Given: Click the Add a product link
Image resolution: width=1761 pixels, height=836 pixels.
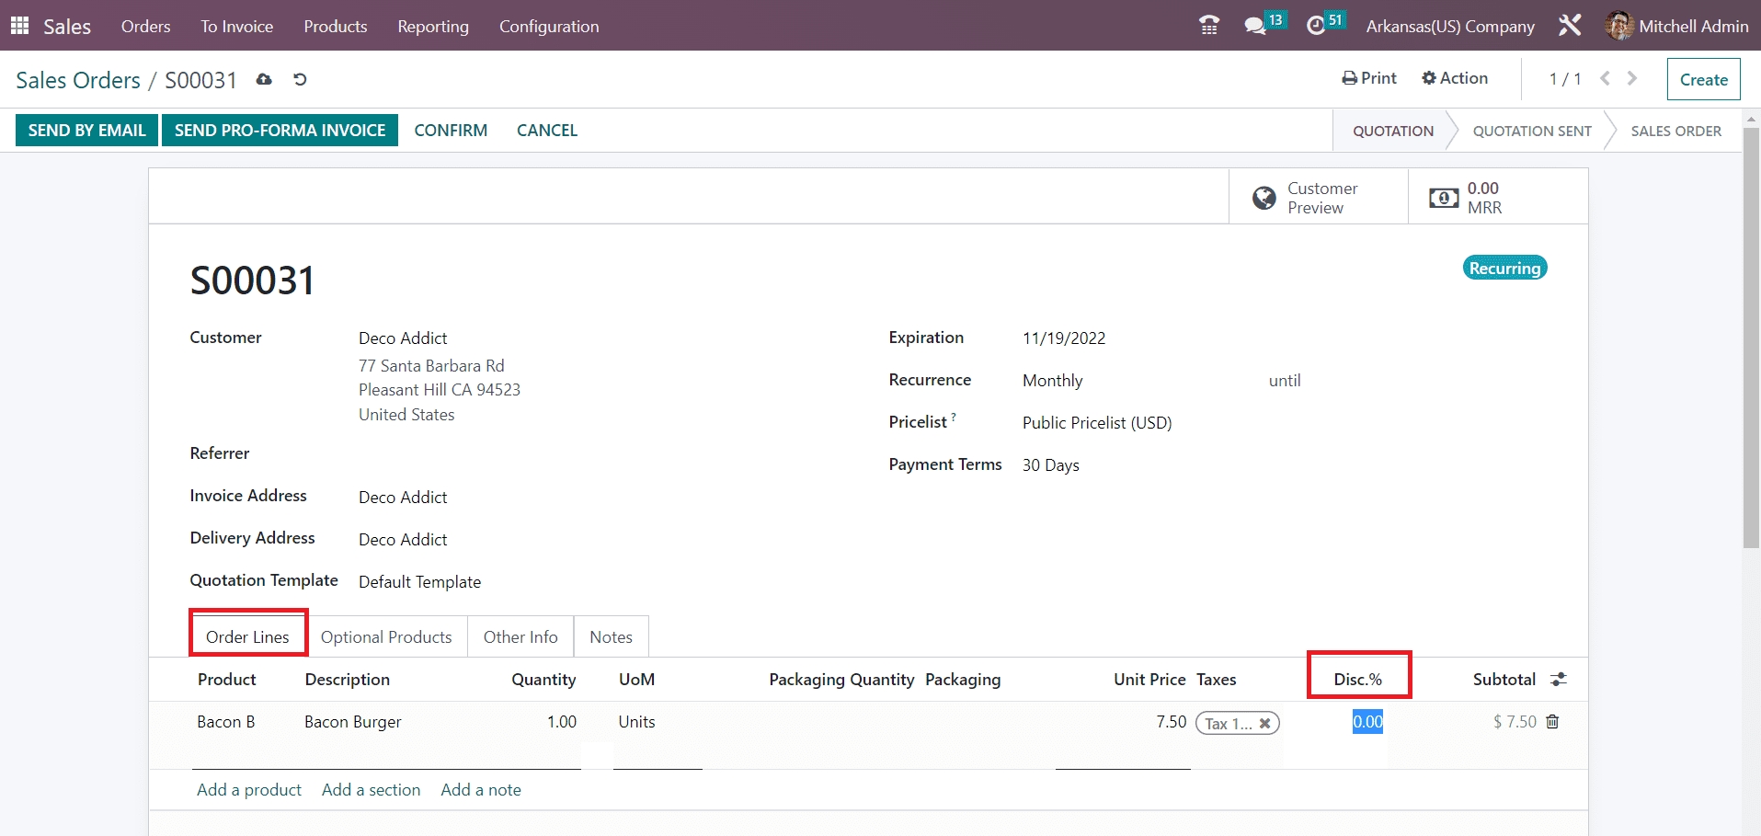Looking at the screenshot, I should point(249,790).
